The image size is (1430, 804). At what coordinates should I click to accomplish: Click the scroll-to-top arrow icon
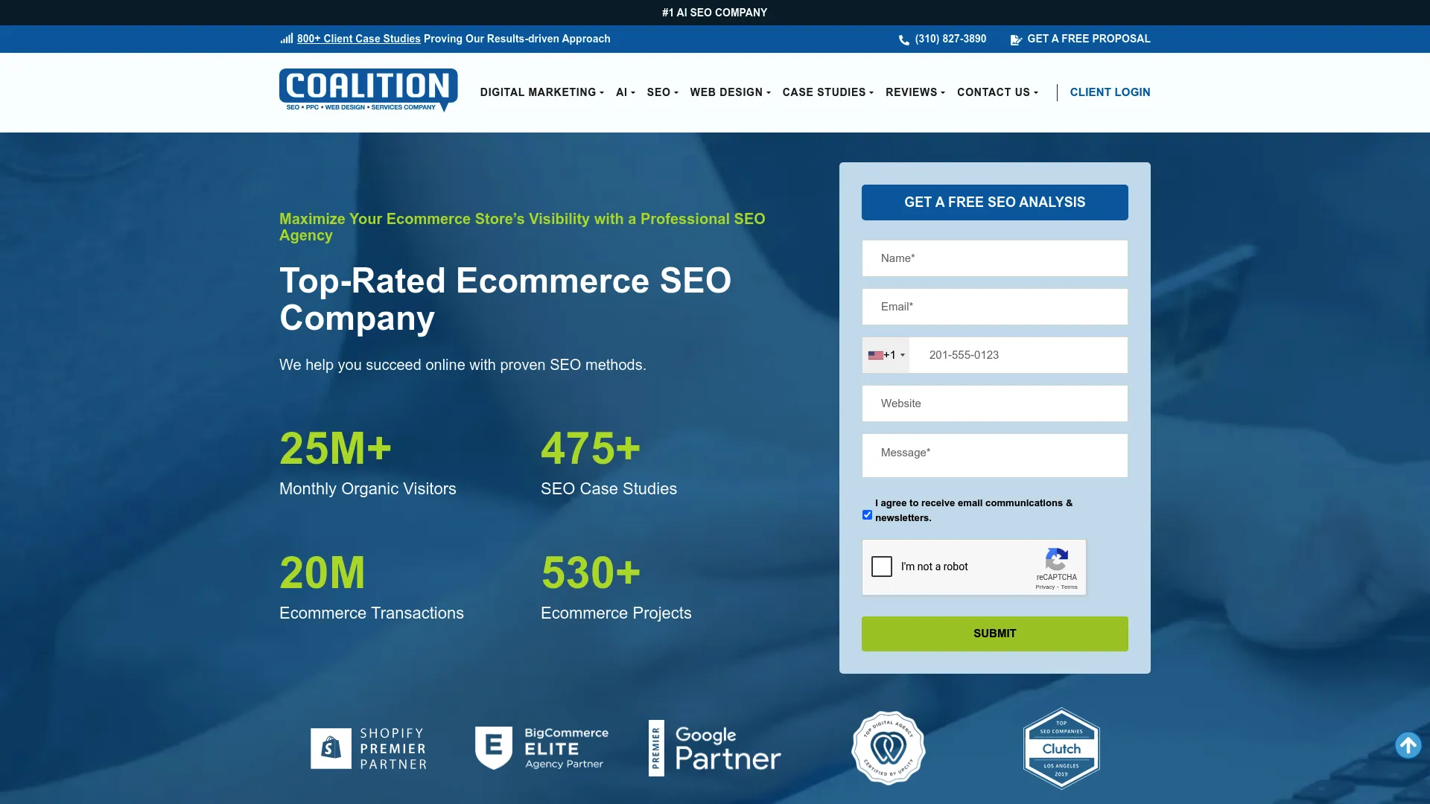[1408, 744]
